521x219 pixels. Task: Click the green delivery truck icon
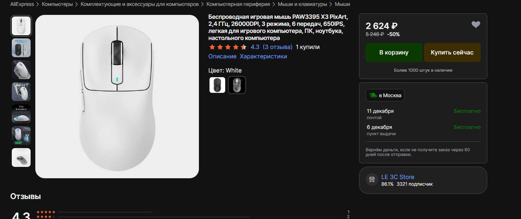(x=372, y=96)
